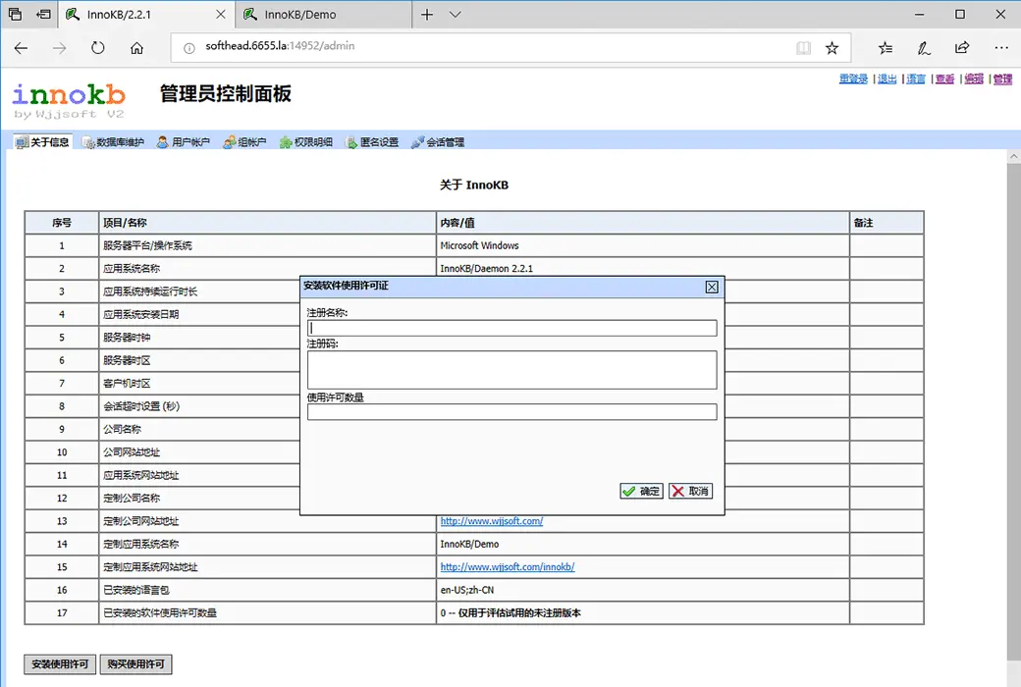1021x687 pixels.
Task: Open the 会话管理 tab
Action: coord(438,142)
